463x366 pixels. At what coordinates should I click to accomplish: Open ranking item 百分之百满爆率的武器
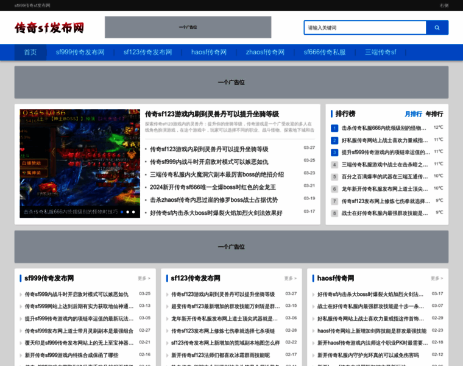385,177
